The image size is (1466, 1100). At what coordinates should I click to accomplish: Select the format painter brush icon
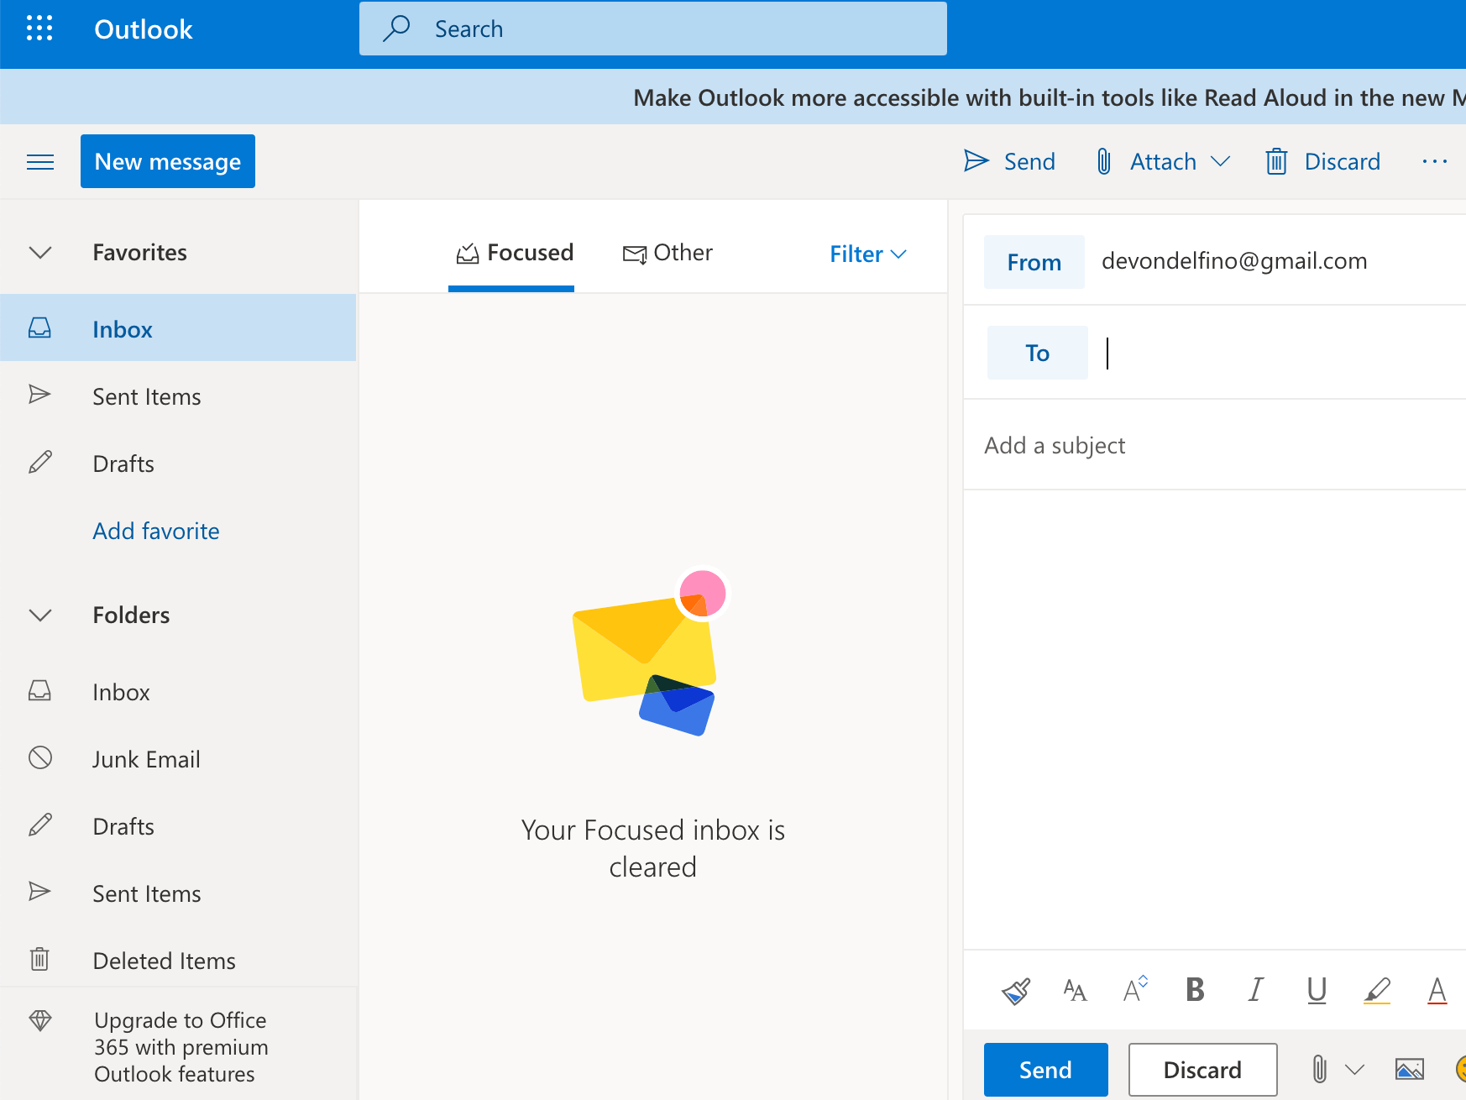(x=1016, y=991)
